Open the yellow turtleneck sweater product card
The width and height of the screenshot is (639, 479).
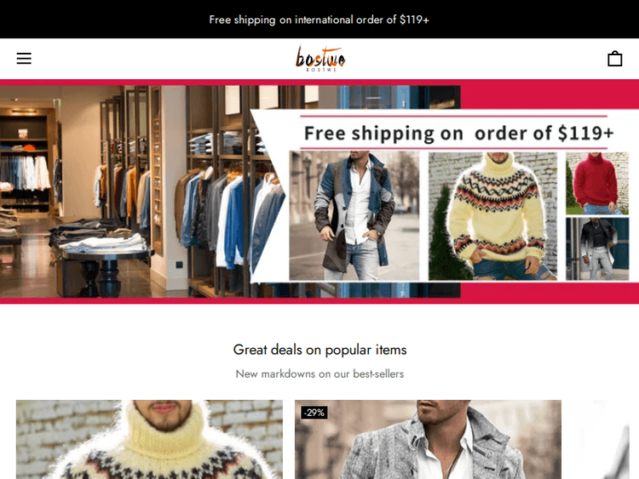(149, 439)
